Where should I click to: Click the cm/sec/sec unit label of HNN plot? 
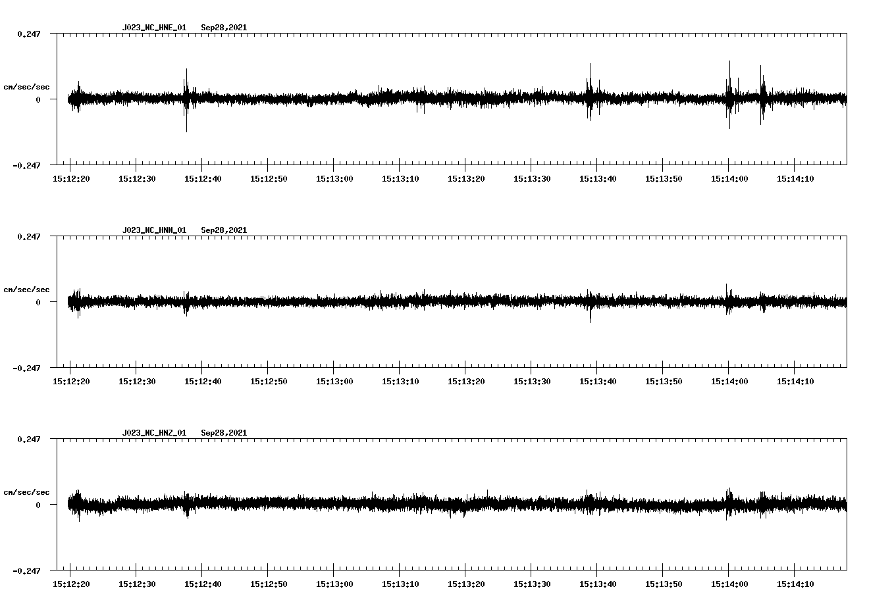point(26,290)
